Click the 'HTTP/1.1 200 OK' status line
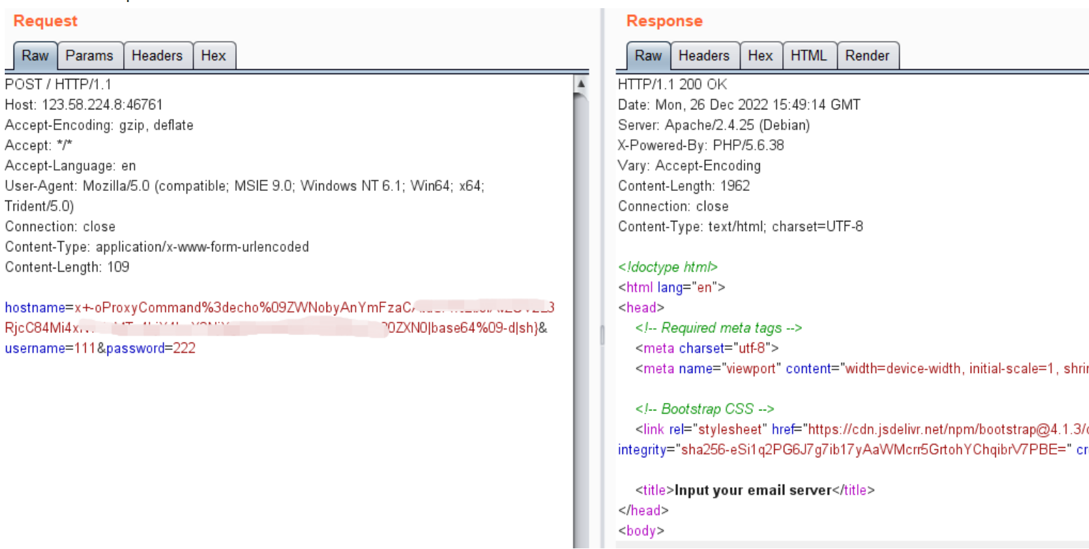 tap(672, 84)
